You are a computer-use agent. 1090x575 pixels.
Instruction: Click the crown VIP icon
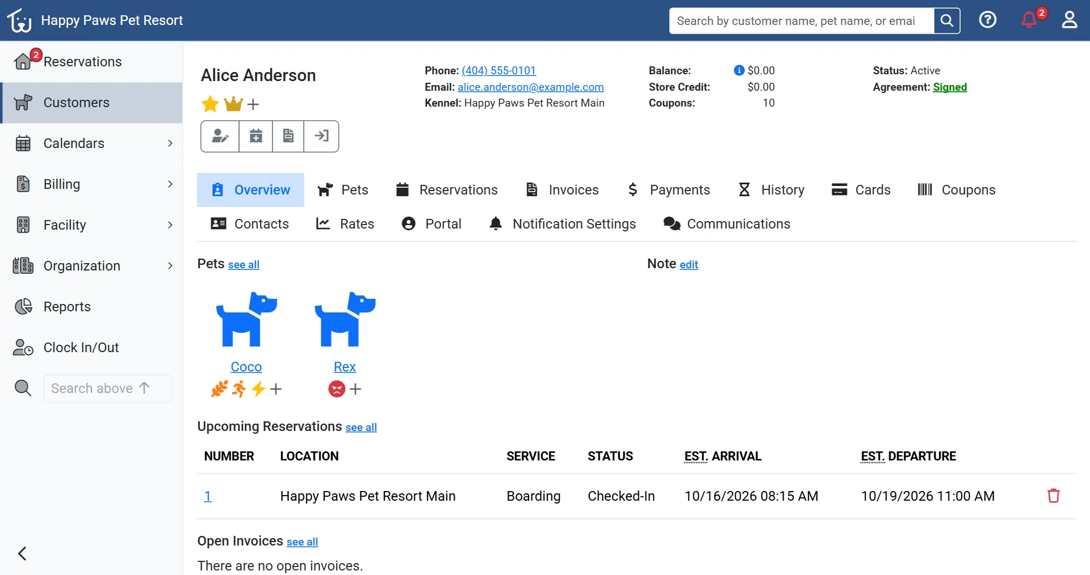point(233,104)
